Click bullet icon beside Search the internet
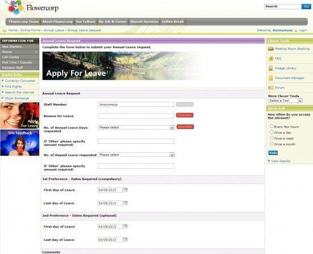The image size is (313, 254). (3, 92)
